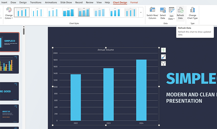Expand the Chart Styles gallery
Screen dimensions: 217x129
tap(141, 12)
